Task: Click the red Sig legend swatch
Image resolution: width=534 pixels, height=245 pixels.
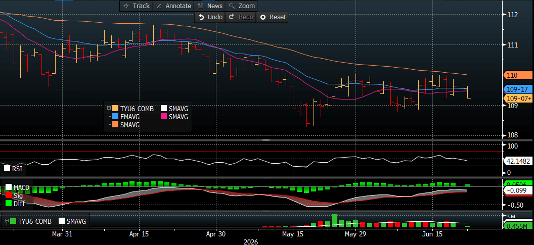Action: 9,195
